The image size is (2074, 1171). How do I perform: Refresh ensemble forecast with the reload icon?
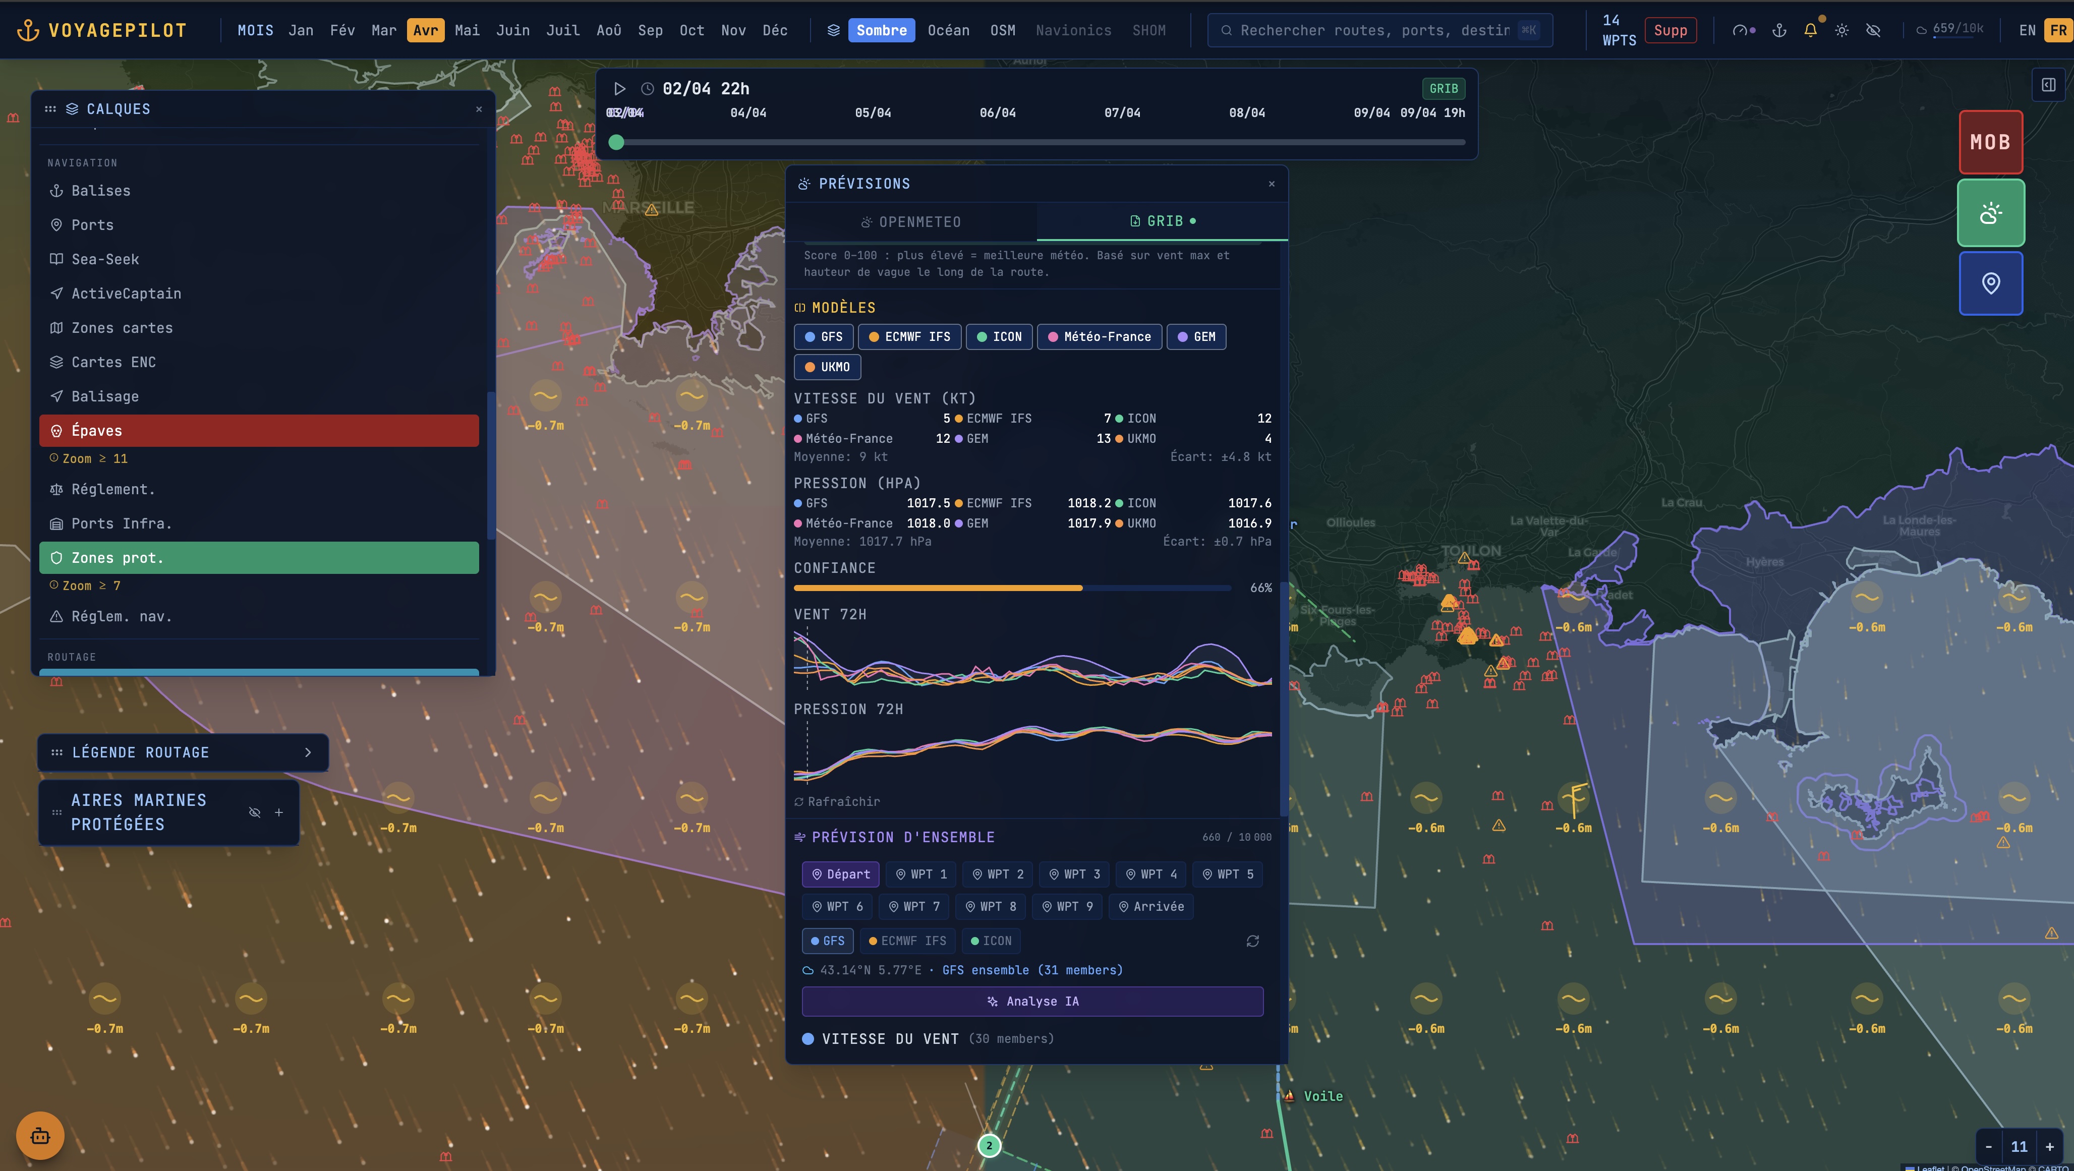(x=1252, y=941)
